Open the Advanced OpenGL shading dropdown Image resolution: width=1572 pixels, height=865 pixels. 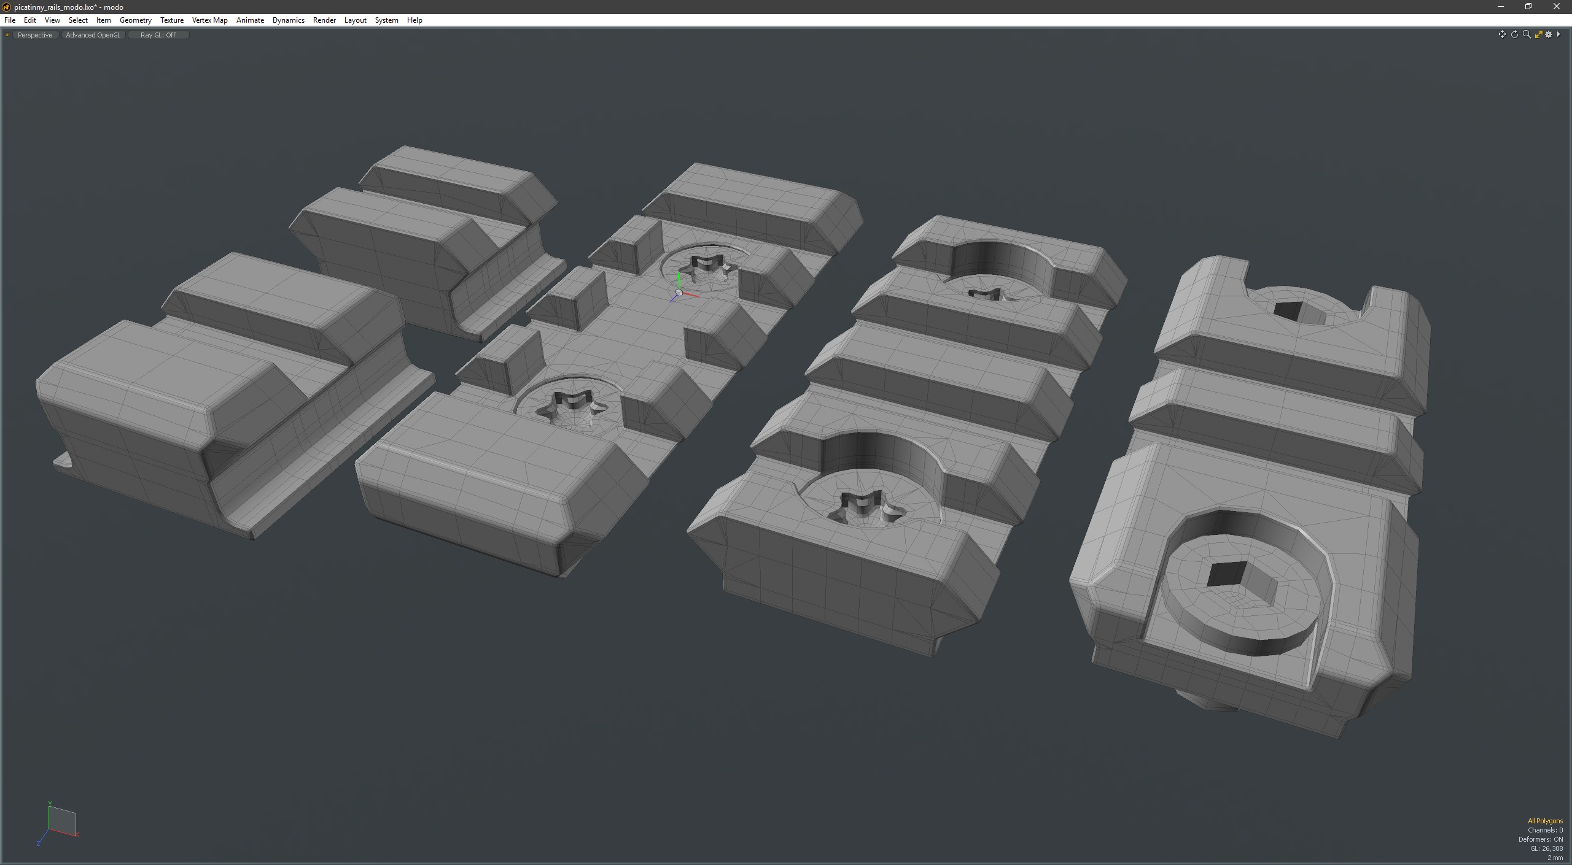pyautogui.click(x=93, y=35)
